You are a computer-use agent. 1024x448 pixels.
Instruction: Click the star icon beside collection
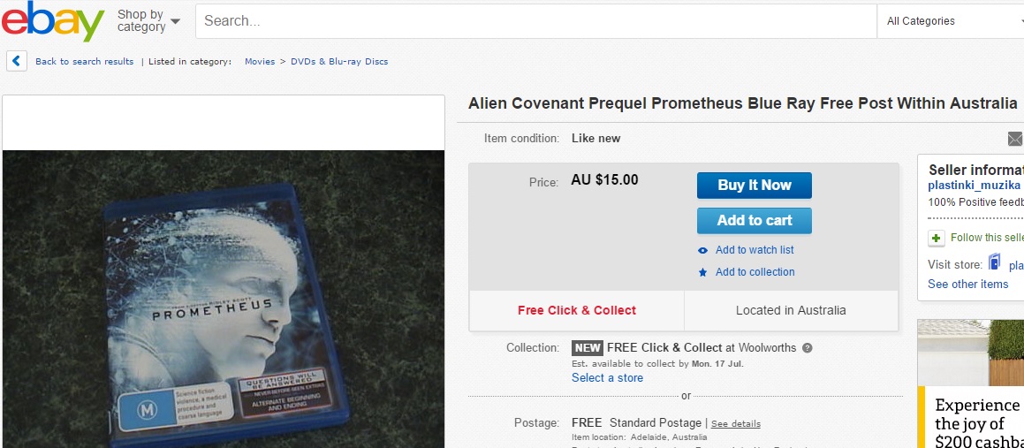[703, 272]
